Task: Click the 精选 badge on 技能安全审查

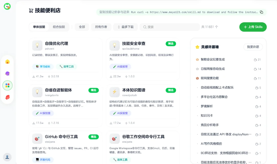Action: [x=171, y=44]
